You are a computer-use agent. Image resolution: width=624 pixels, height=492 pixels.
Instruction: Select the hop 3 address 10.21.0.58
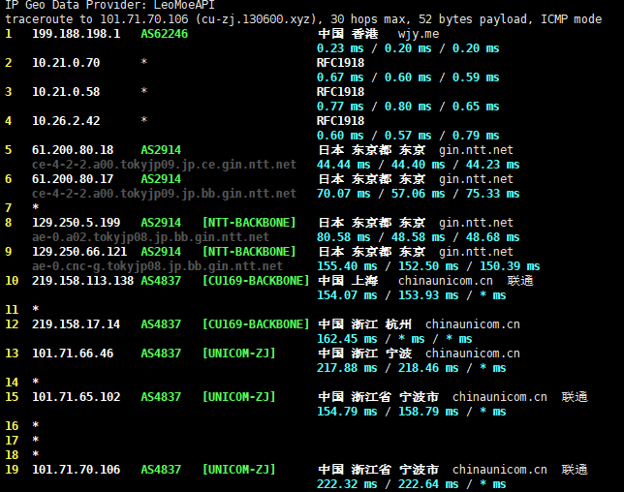pos(66,92)
